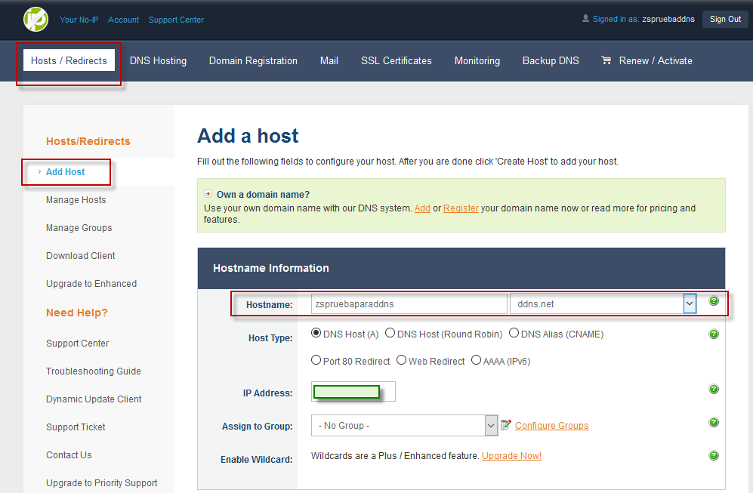Image resolution: width=753 pixels, height=493 pixels.
Task: Click Add Host in sidebar
Action: click(x=65, y=172)
